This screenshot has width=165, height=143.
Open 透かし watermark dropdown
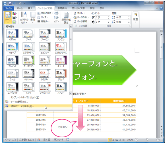click(79, 13)
